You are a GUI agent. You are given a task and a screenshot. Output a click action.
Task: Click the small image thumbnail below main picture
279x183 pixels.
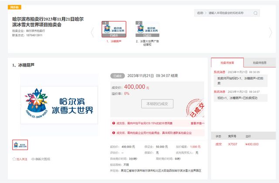20,145
